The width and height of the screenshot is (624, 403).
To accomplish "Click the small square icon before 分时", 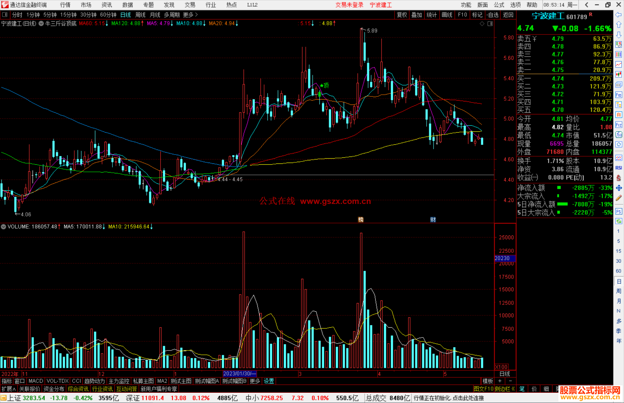I will (5, 15).
